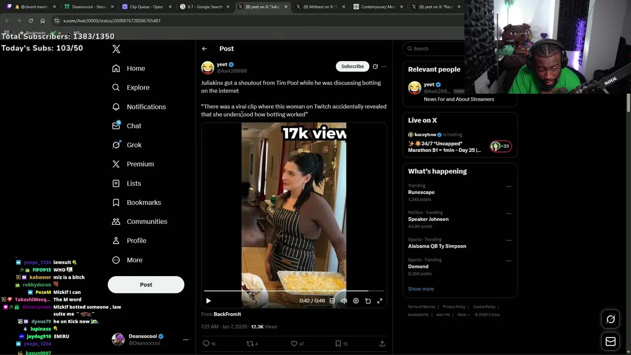Open video settings gear icon
Image resolution: width=631 pixels, height=355 pixels.
356,301
